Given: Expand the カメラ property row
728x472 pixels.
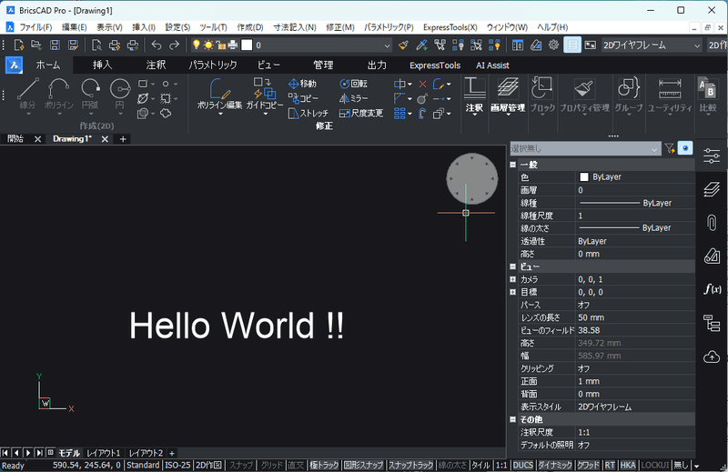Looking at the screenshot, I should click(x=512, y=279).
